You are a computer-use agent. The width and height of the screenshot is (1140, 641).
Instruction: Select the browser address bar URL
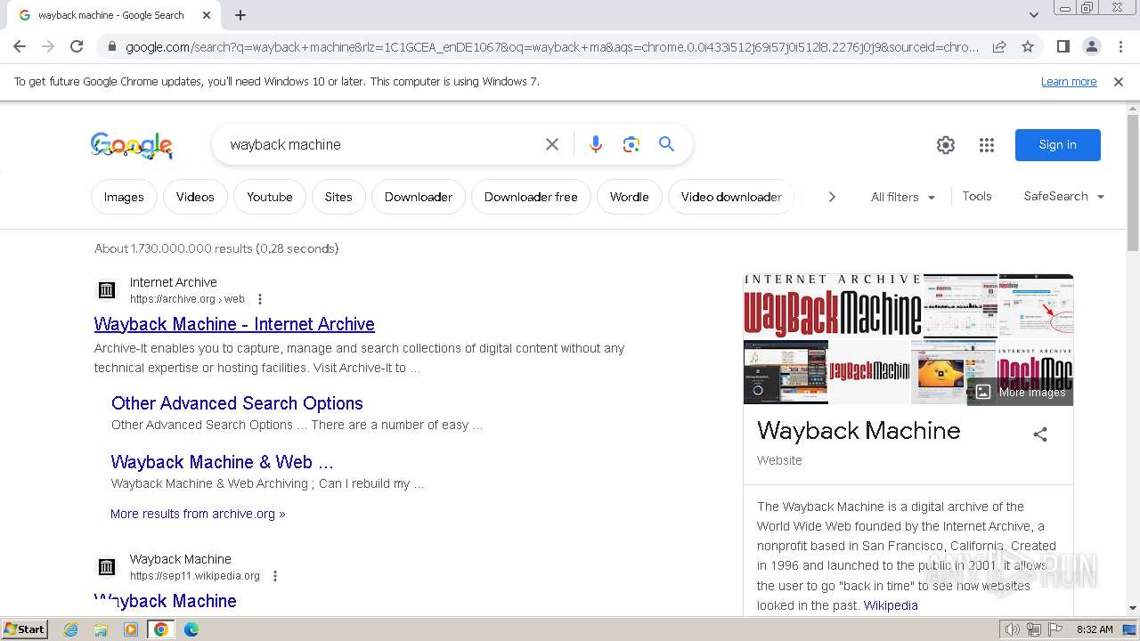coord(552,46)
